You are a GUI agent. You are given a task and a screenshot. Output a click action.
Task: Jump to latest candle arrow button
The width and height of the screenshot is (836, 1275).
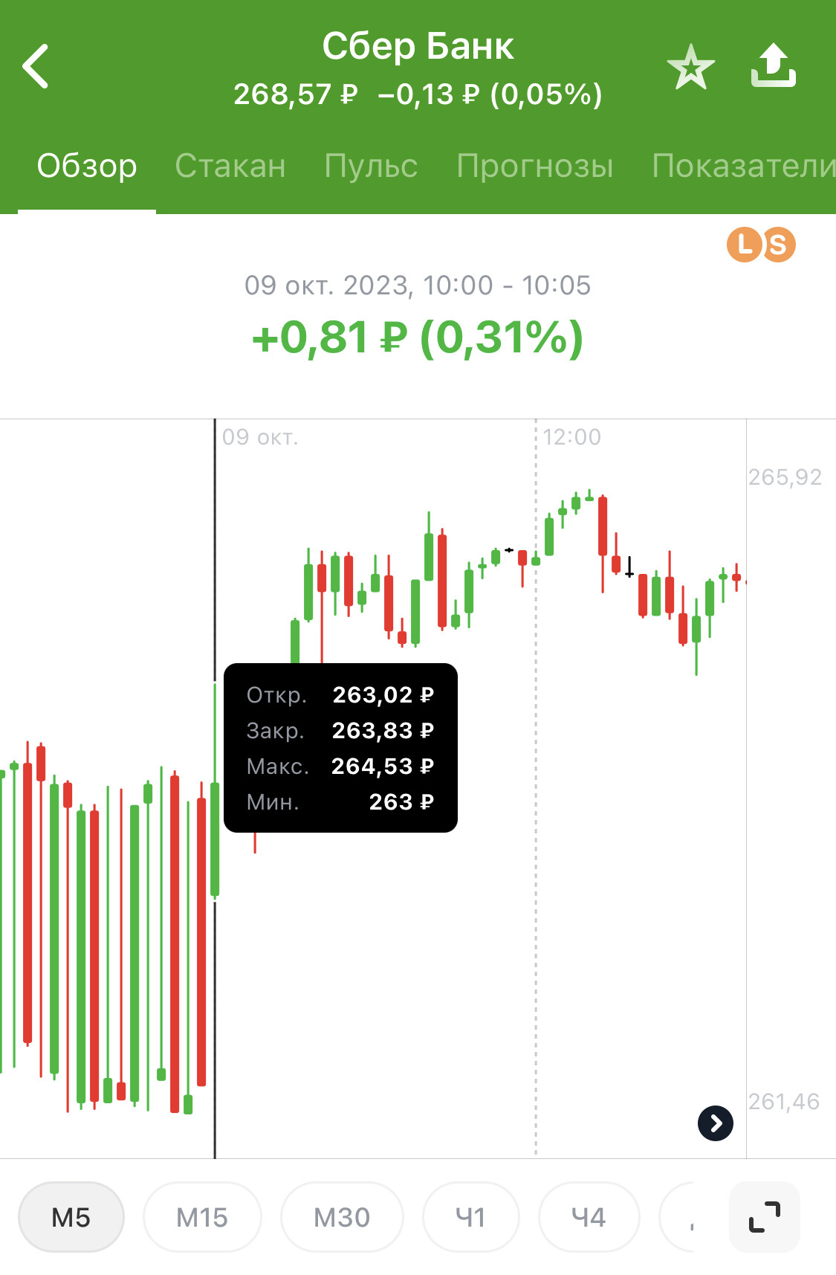[716, 1123]
